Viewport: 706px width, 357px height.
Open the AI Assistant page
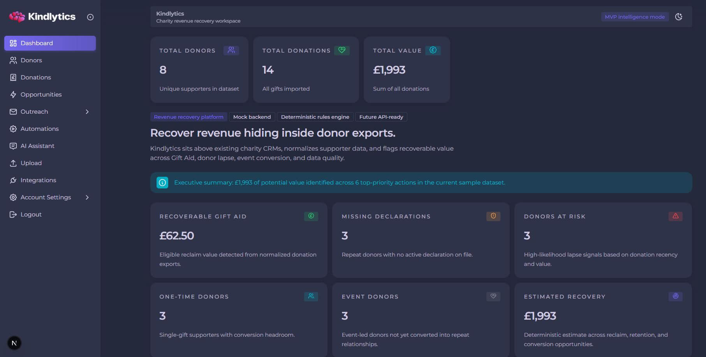click(50, 146)
